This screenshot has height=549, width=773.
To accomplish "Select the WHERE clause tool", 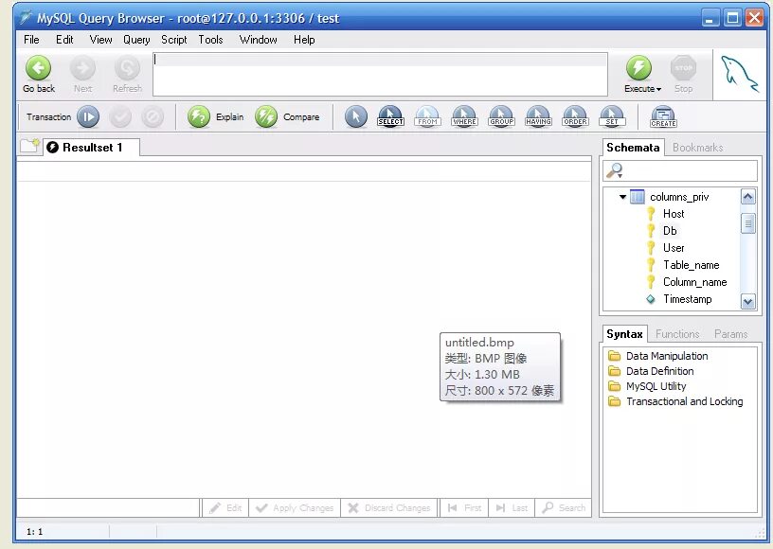I will (x=464, y=117).
